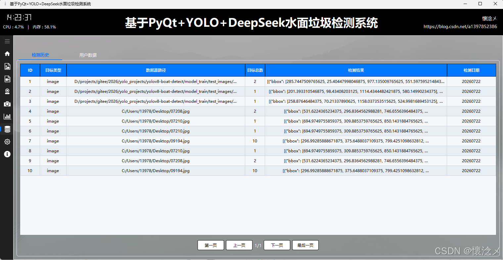The height and width of the screenshot is (260, 503).
Task: Select the ID cell of row 9
Action: point(30,161)
